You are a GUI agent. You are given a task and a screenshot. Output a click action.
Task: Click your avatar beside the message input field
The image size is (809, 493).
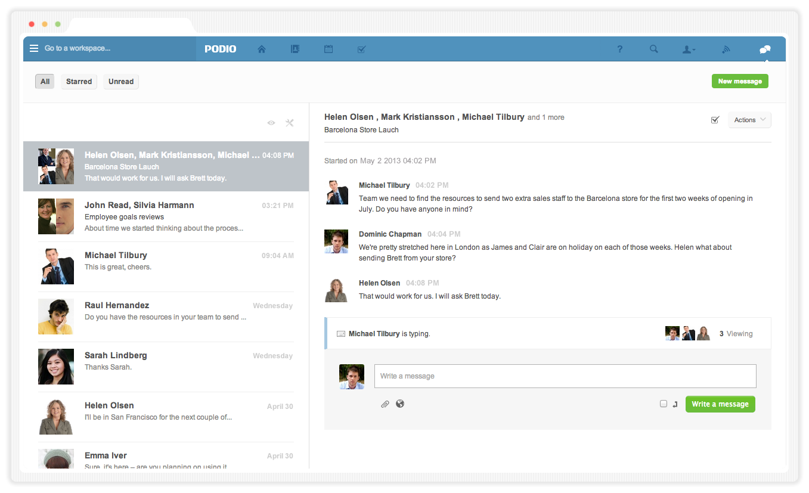352,377
